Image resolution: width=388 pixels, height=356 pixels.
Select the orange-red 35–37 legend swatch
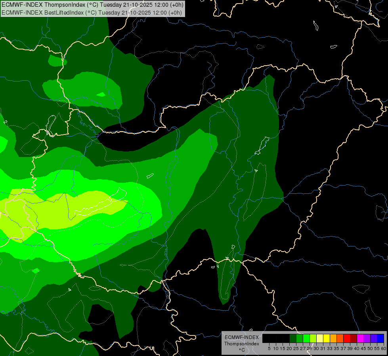tap(340, 338)
